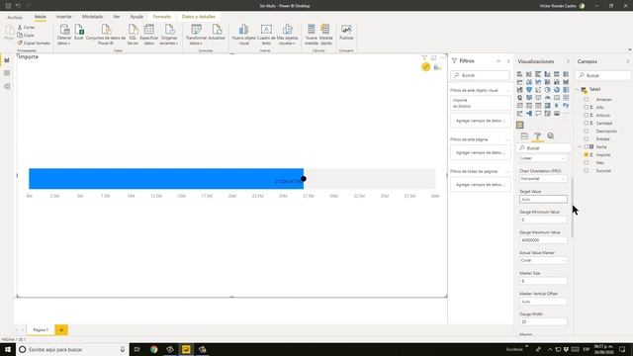
Task: Collapse the Visualizaciones pane chevron
Action: 568,61
